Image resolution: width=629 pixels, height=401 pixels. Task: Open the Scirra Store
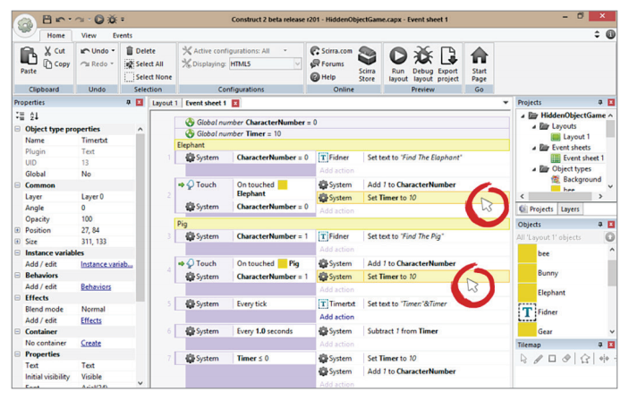[367, 64]
